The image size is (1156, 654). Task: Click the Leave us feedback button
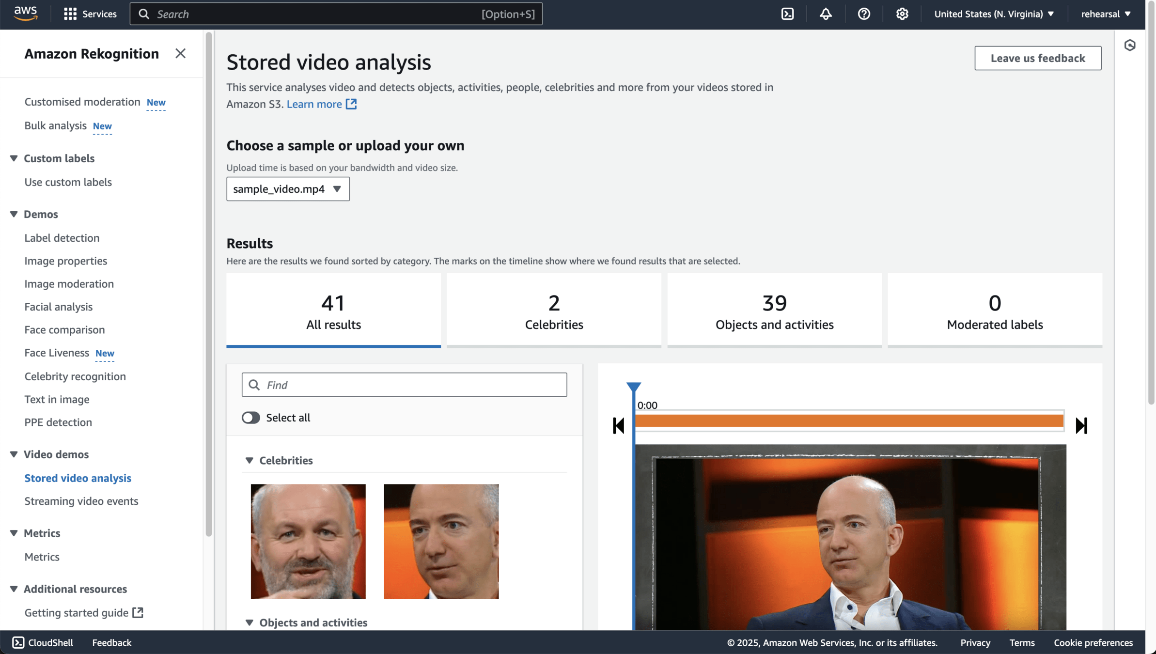pyautogui.click(x=1038, y=58)
